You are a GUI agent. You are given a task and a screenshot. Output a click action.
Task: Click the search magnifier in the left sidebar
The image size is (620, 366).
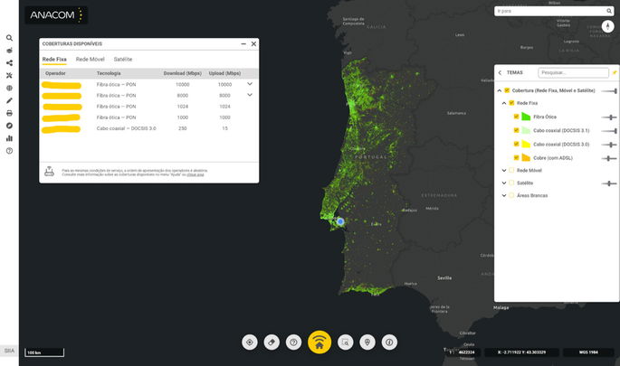tap(9, 38)
